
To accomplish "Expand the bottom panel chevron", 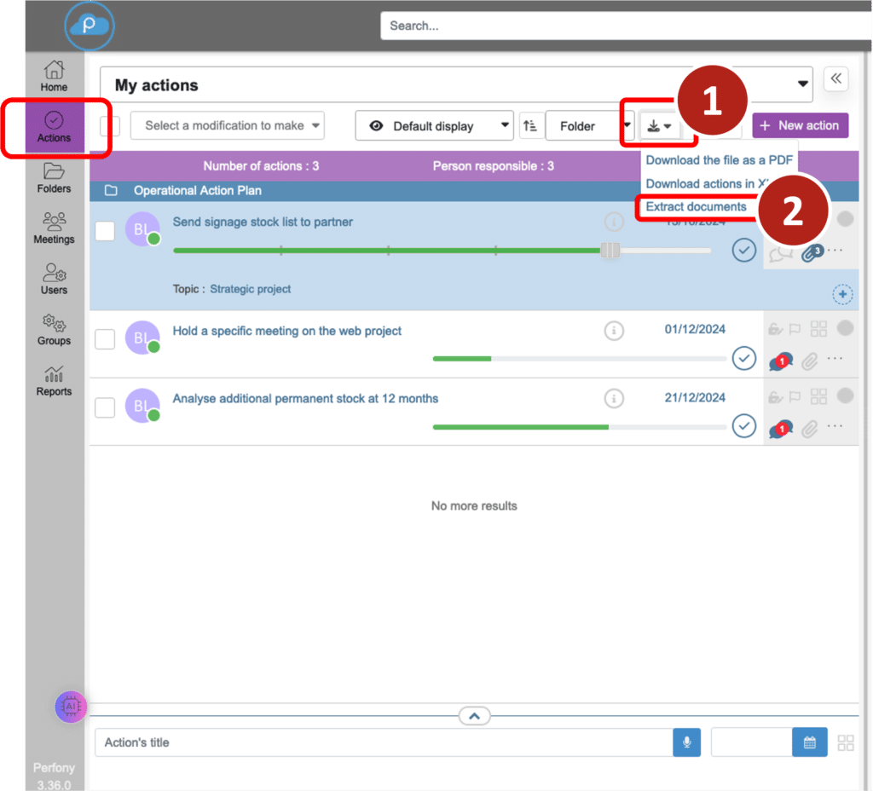I will click(474, 716).
